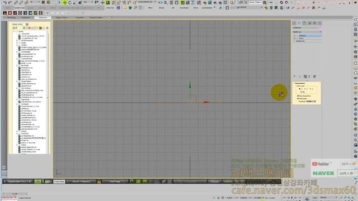Viewport: 358px width, 201px height.
Task: Toggle the Angle Snap icon
Action: 119,3
